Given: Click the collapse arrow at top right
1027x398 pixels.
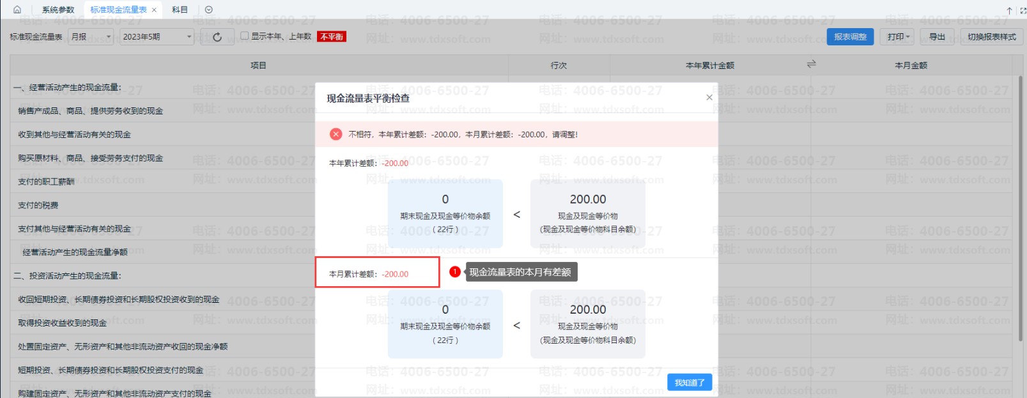Looking at the screenshot, I should 1009,10.
